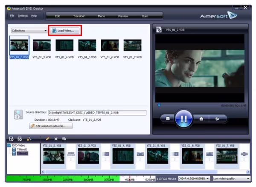Click the remove titleset icon
256x187 pixels.
(x=20, y=139)
